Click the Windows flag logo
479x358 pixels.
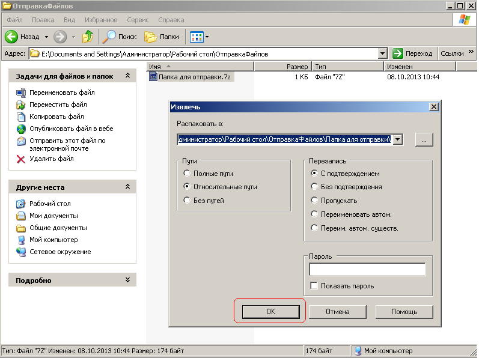(x=465, y=20)
